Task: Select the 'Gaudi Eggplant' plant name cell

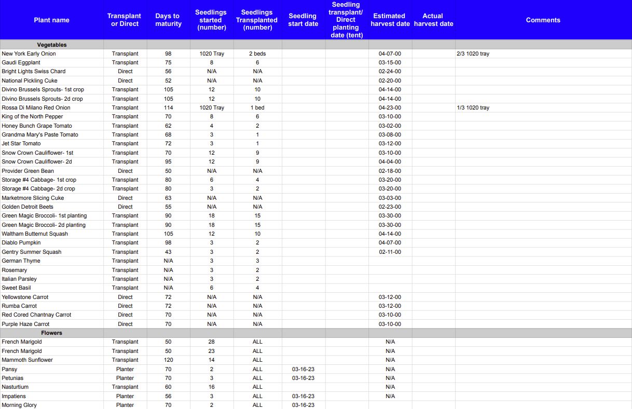Action: coord(21,62)
